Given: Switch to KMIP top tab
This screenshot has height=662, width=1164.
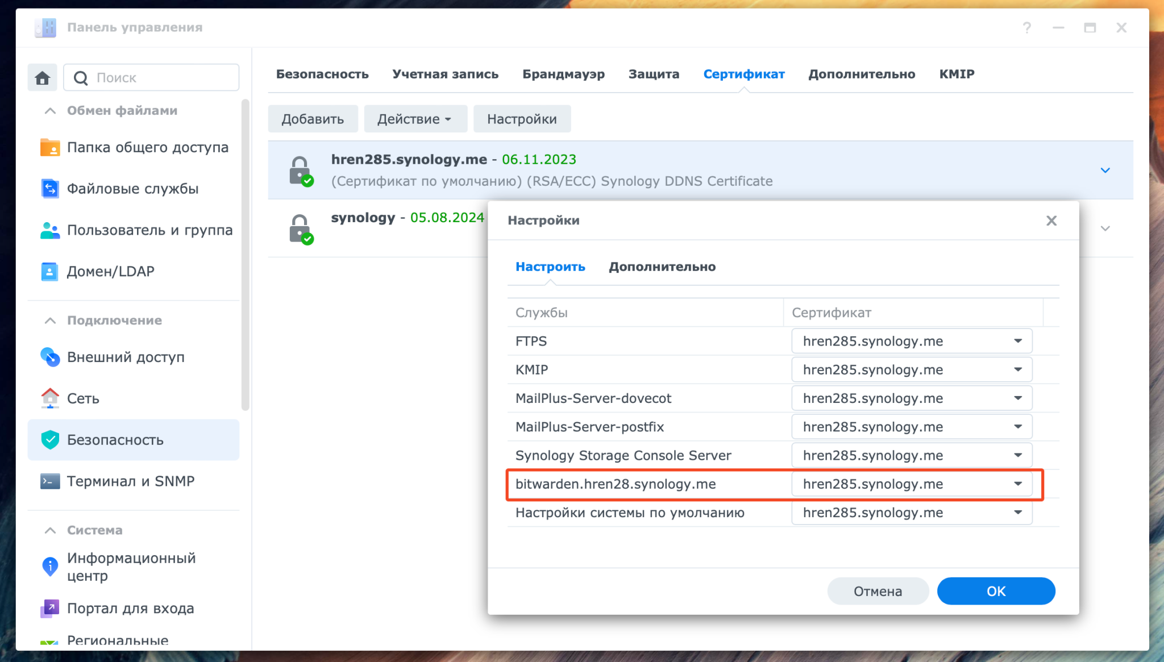Looking at the screenshot, I should click(x=957, y=74).
